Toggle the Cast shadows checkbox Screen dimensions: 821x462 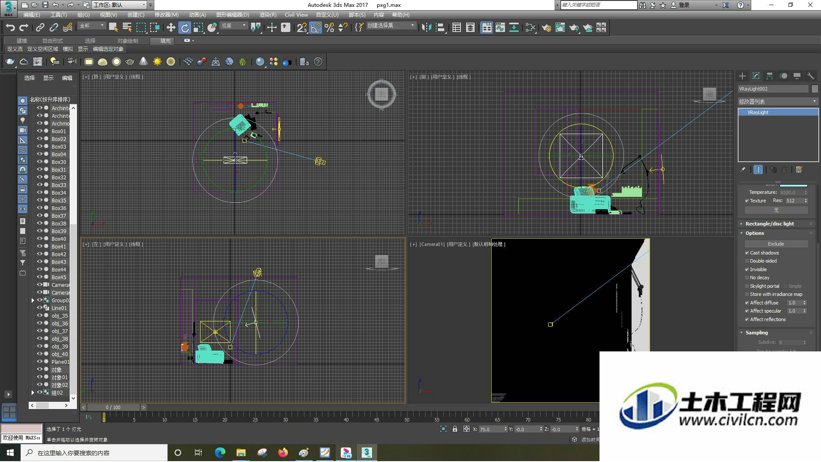747,253
